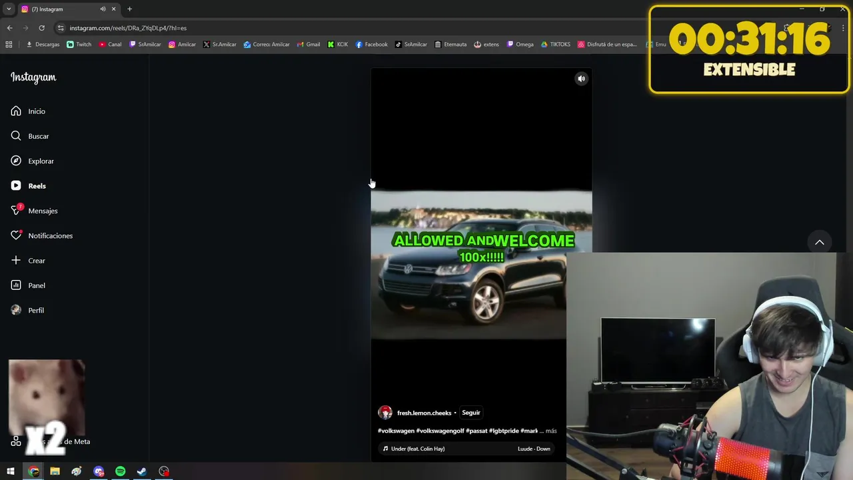Open the #lgbtpride hashtag
Screen dimensions: 853x480
click(504, 431)
